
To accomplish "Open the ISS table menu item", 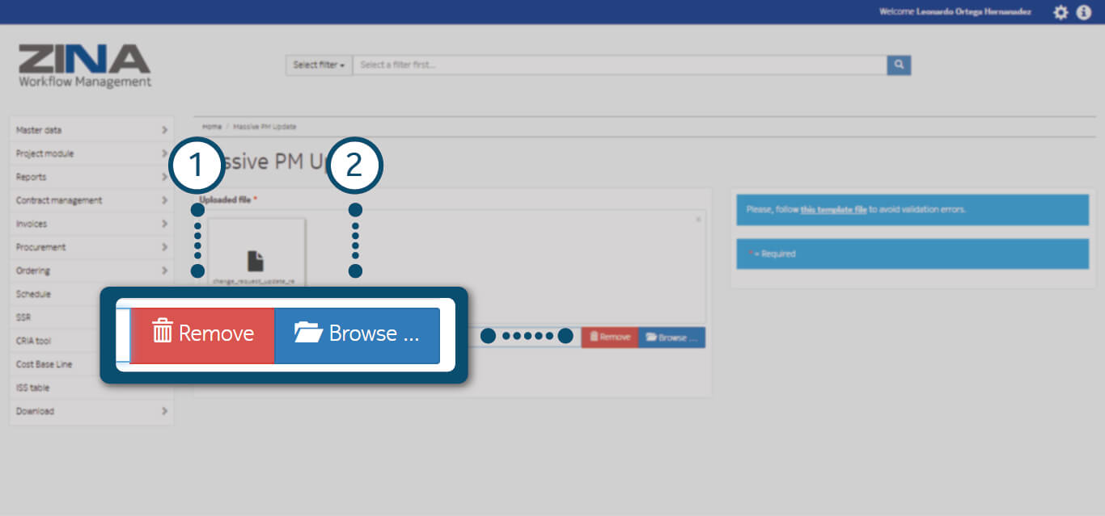I will pos(33,388).
